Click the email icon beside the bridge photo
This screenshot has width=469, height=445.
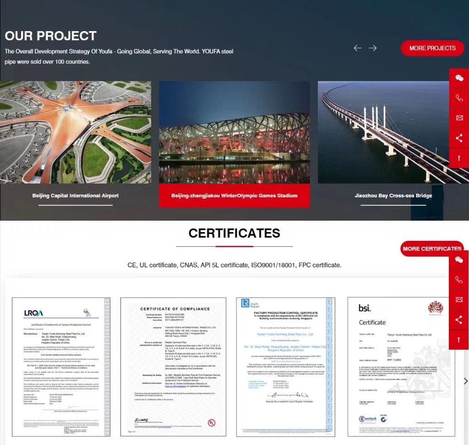(459, 118)
